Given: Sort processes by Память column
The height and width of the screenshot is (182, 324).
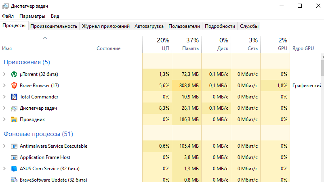Looking at the screenshot, I should (187, 44).
